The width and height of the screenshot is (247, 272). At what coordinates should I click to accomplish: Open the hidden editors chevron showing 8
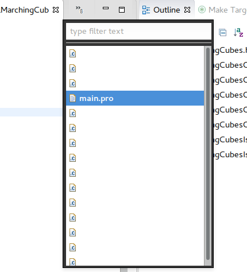79,10
